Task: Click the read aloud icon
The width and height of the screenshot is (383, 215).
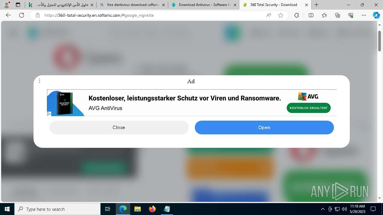Action: [269, 15]
